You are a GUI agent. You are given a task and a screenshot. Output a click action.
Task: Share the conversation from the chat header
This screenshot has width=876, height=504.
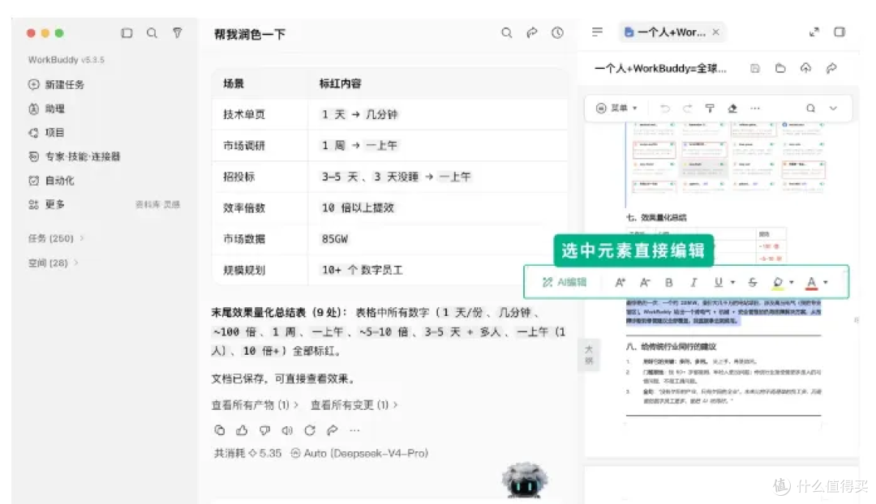(x=532, y=33)
